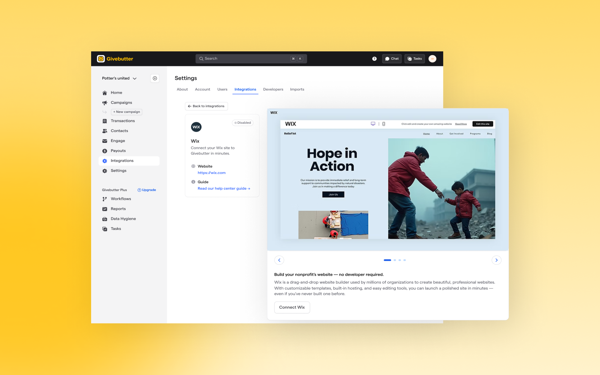This screenshot has width=600, height=375.
Task: Click Join Us button in preview
Action: (x=333, y=195)
